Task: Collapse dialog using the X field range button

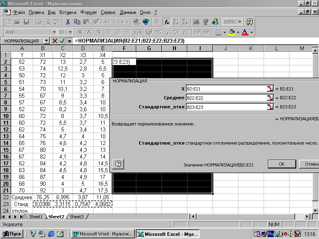Action: pyautogui.click(x=270, y=89)
